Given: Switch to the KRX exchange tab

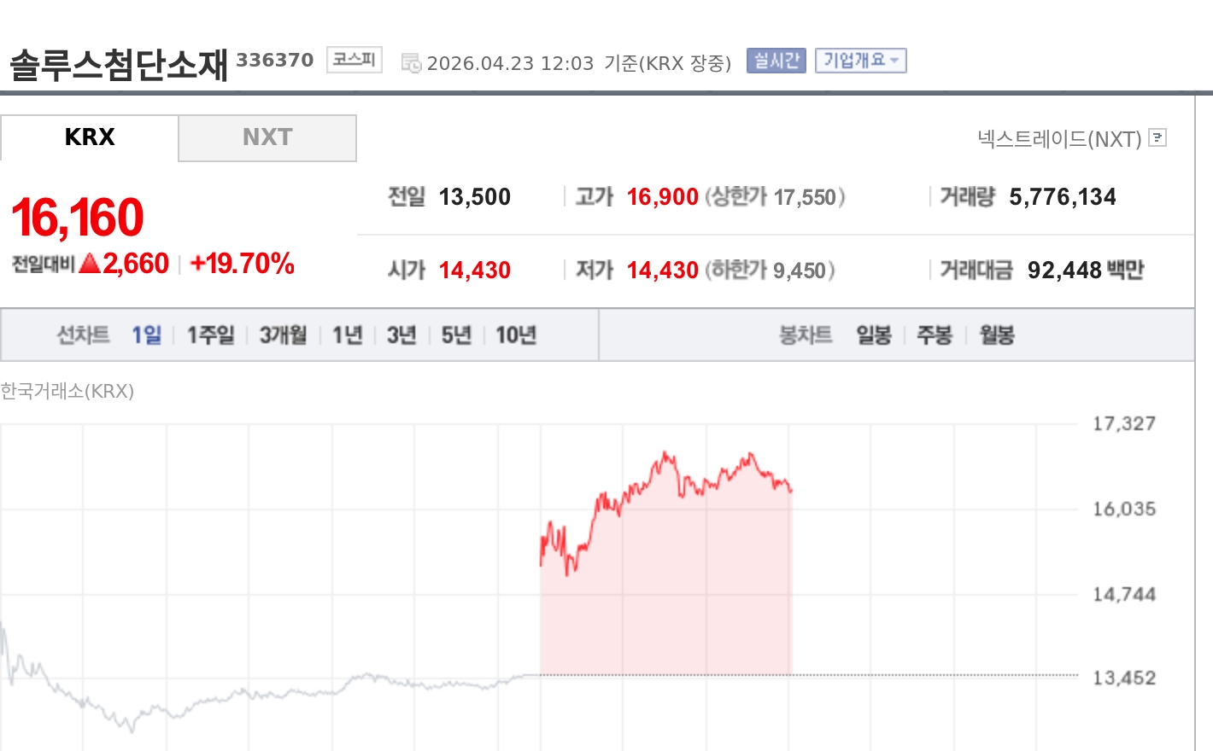Looking at the screenshot, I should (89, 137).
